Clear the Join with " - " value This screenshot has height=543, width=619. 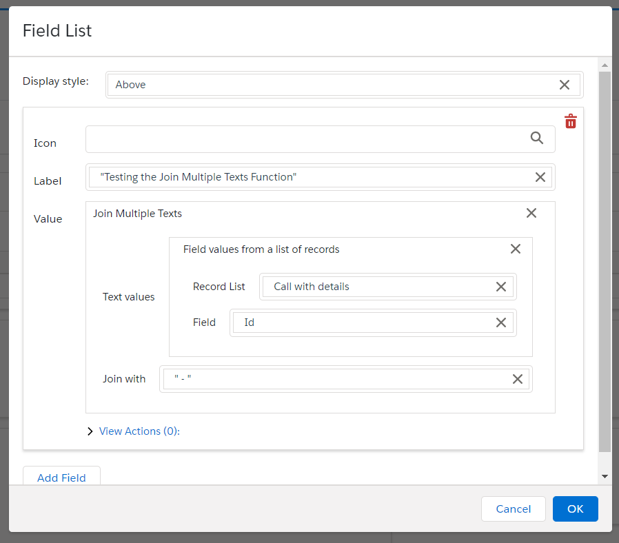(517, 379)
